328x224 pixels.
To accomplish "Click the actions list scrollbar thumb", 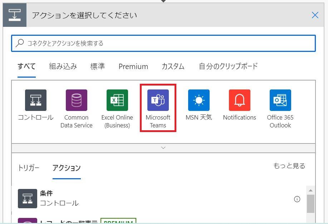I will [x=310, y=204].
